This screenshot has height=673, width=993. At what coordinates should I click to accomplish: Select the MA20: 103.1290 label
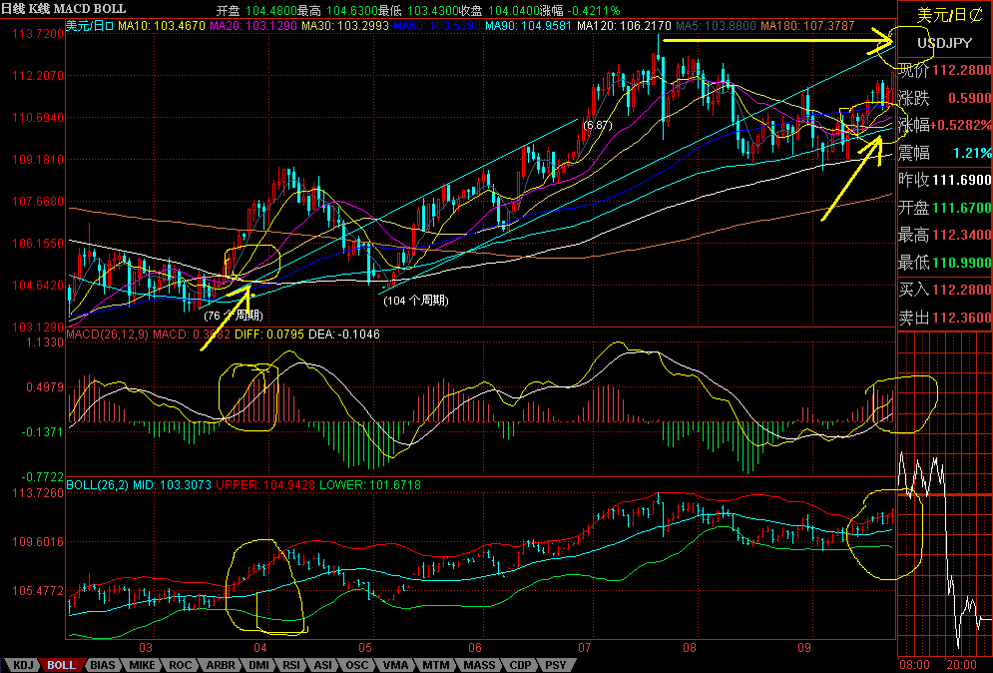[x=252, y=26]
